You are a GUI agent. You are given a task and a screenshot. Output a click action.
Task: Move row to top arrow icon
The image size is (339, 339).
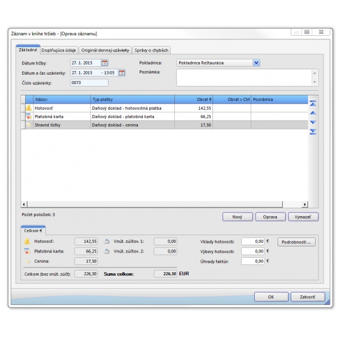[x=313, y=104]
